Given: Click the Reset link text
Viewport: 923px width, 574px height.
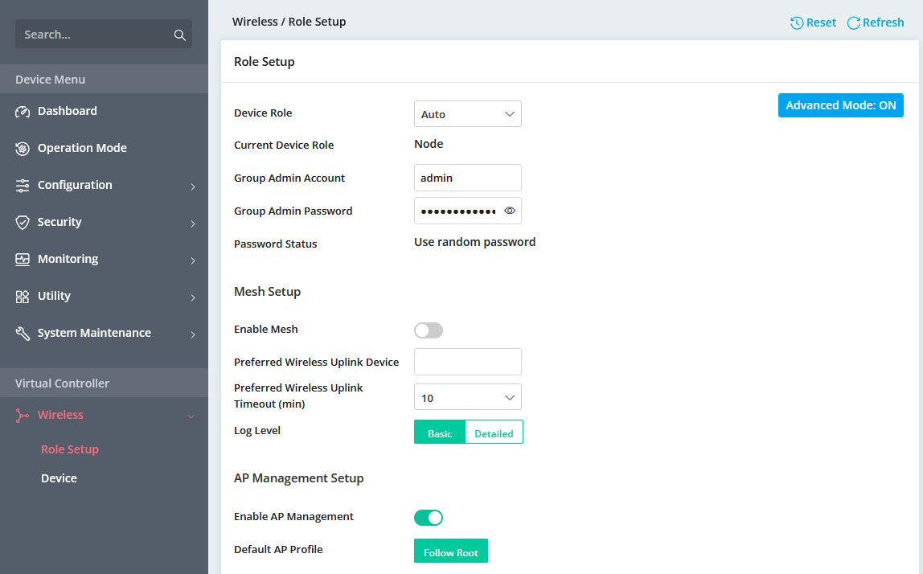Looking at the screenshot, I should [821, 23].
